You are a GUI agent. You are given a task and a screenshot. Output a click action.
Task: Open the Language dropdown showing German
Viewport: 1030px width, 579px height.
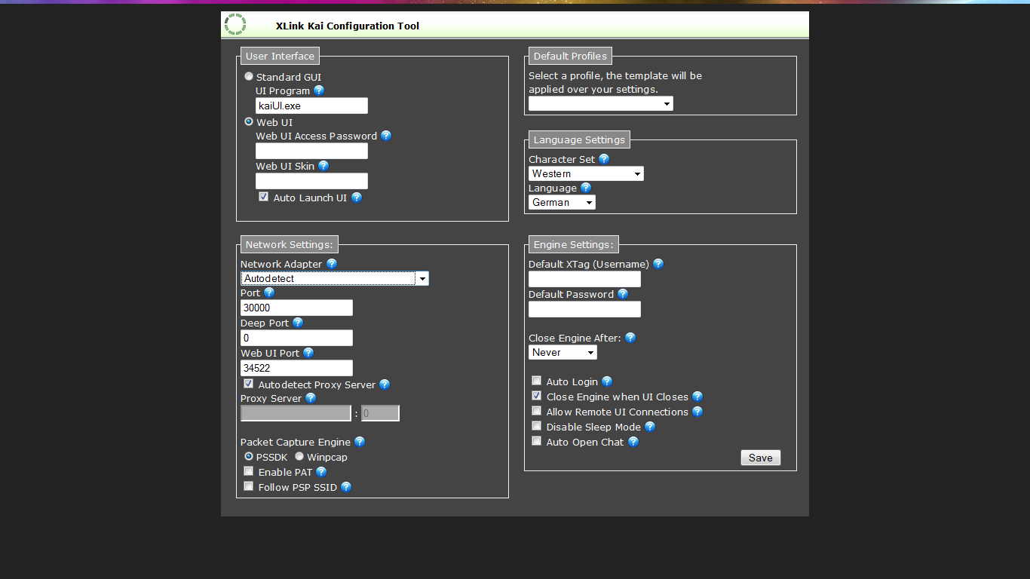click(x=562, y=202)
